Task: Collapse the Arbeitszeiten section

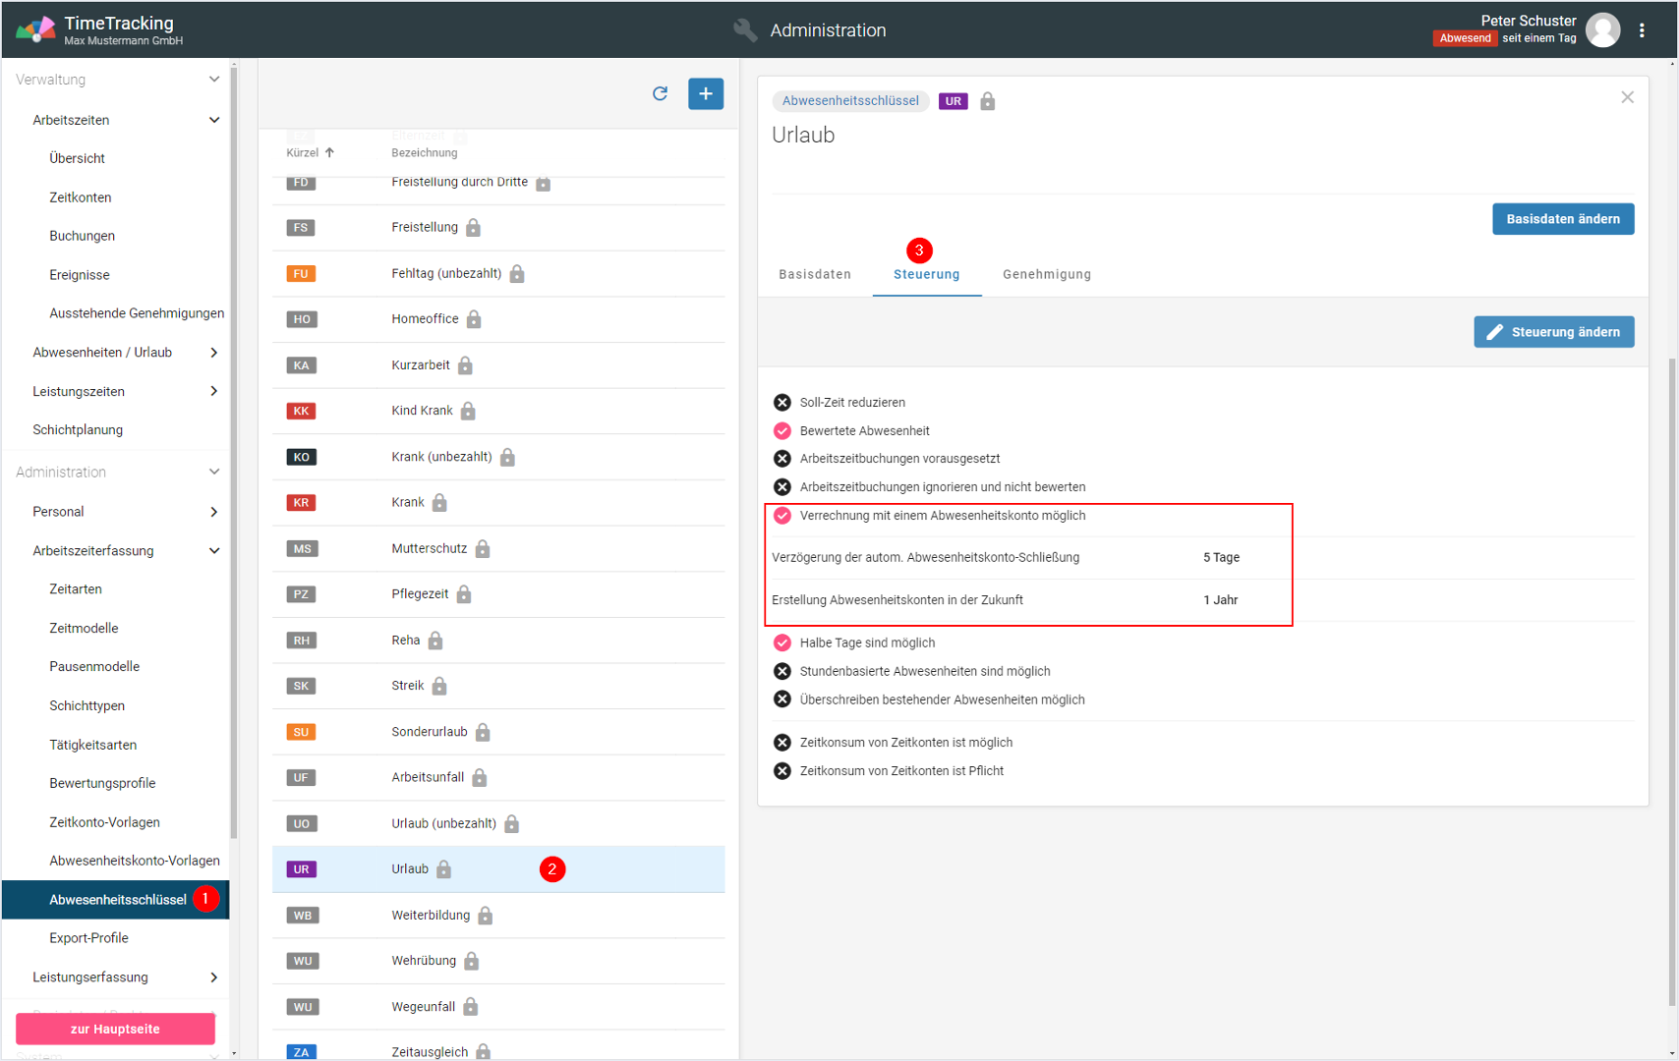Action: [x=213, y=120]
